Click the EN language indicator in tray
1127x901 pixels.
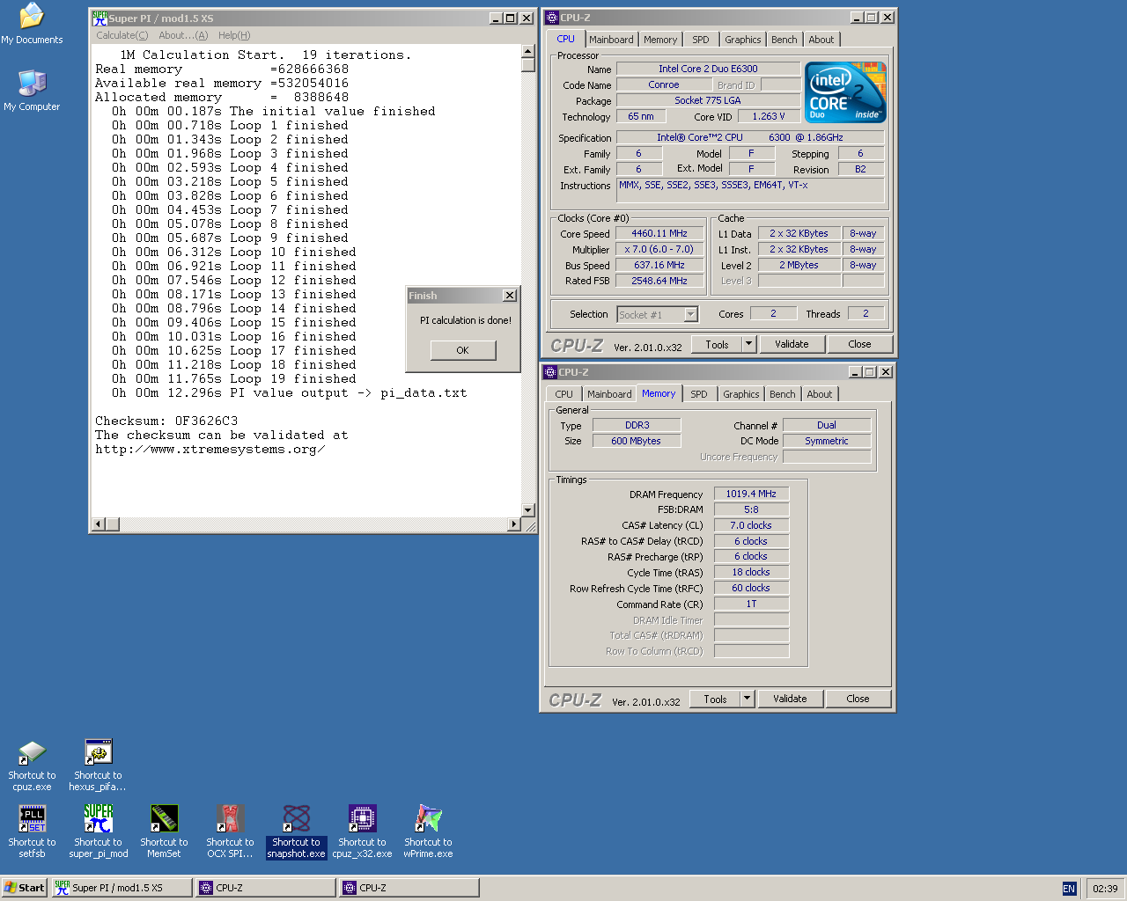coord(1069,889)
